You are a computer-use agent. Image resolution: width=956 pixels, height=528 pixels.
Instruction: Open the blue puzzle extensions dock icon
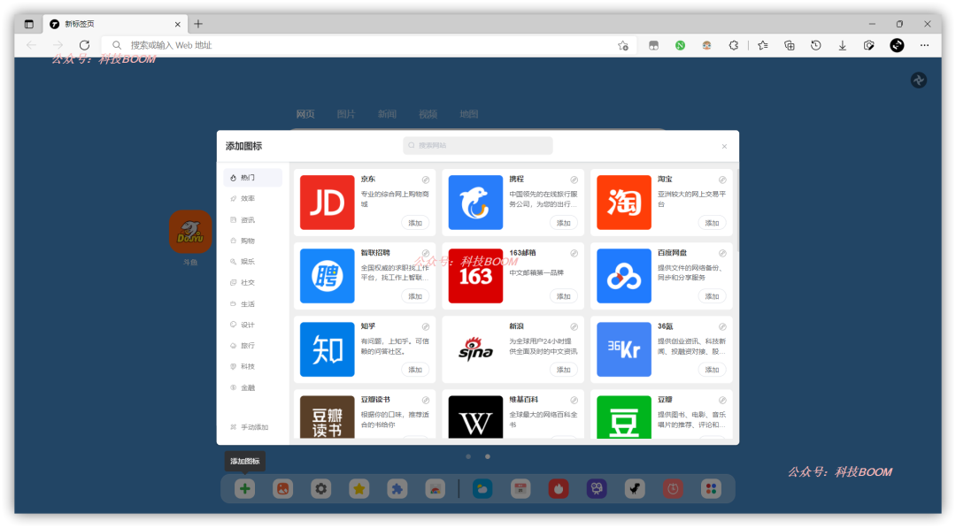pos(397,488)
